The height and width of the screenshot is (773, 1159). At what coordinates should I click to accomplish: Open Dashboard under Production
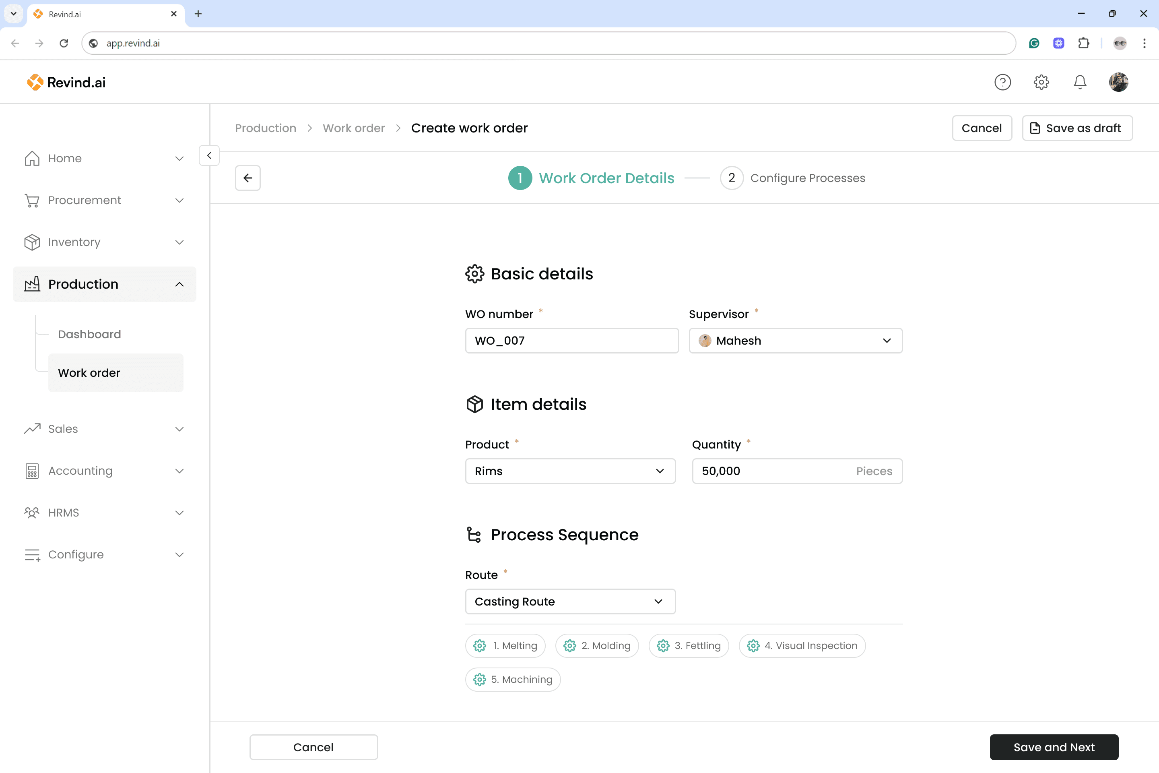point(89,334)
